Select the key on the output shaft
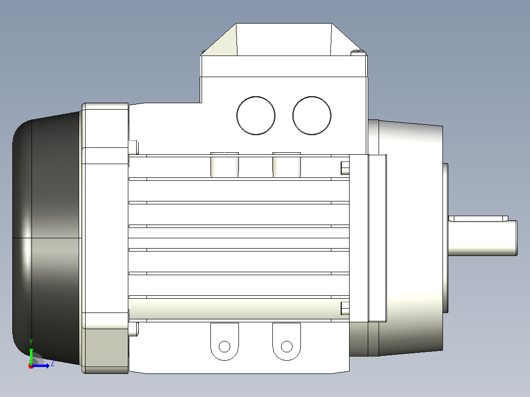Image resolution: width=530 pixels, height=397 pixels. point(478,219)
